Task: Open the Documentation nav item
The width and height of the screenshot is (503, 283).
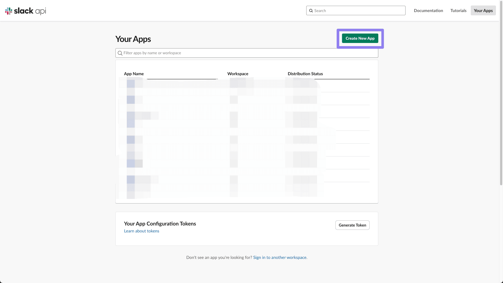Action: point(428,10)
